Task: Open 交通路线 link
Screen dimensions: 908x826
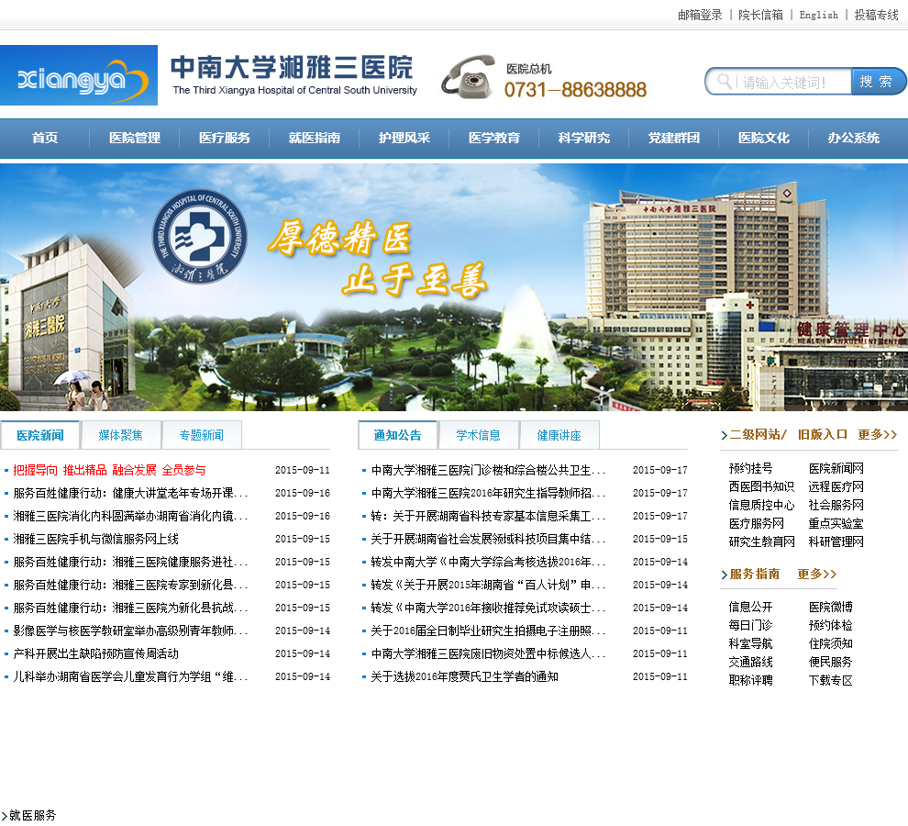Action: click(750, 663)
